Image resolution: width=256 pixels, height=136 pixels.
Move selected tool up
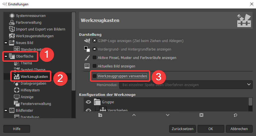point(134,115)
